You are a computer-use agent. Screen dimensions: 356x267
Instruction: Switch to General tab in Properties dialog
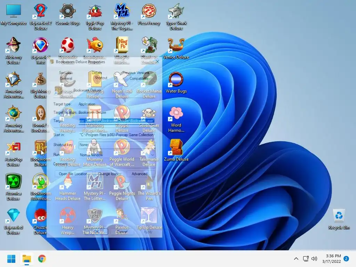(x=66, y=78)
